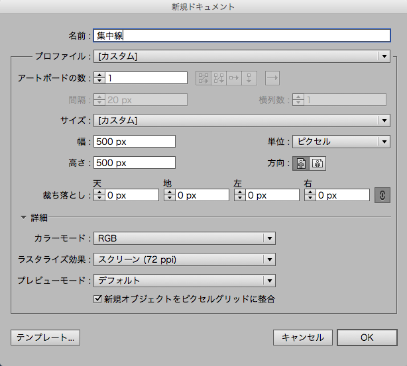Click the 地 bleed stepper arrows
The width and height of the screenshot is (407, 366).
[170, 195]
